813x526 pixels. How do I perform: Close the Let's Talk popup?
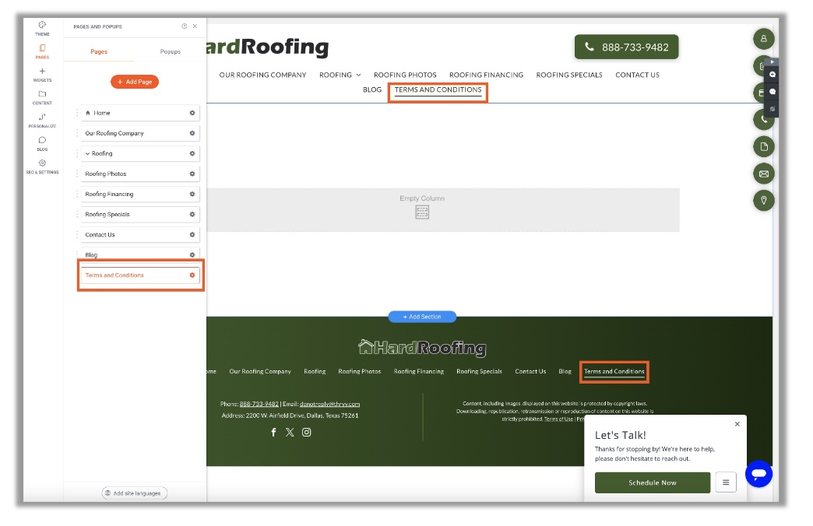point(737,424)
